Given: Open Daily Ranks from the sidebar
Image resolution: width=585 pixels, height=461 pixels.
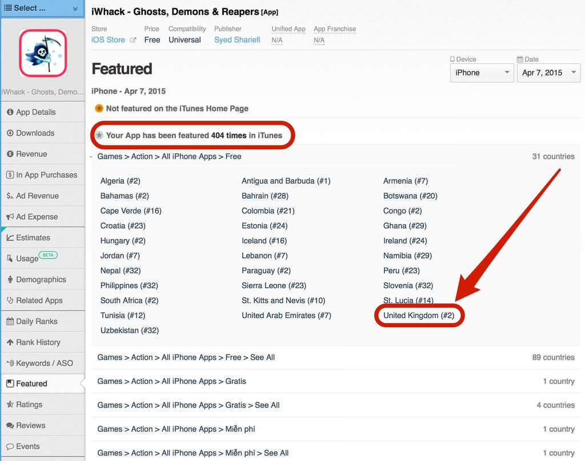Looking at the screenshot, I should click(42, 321).
